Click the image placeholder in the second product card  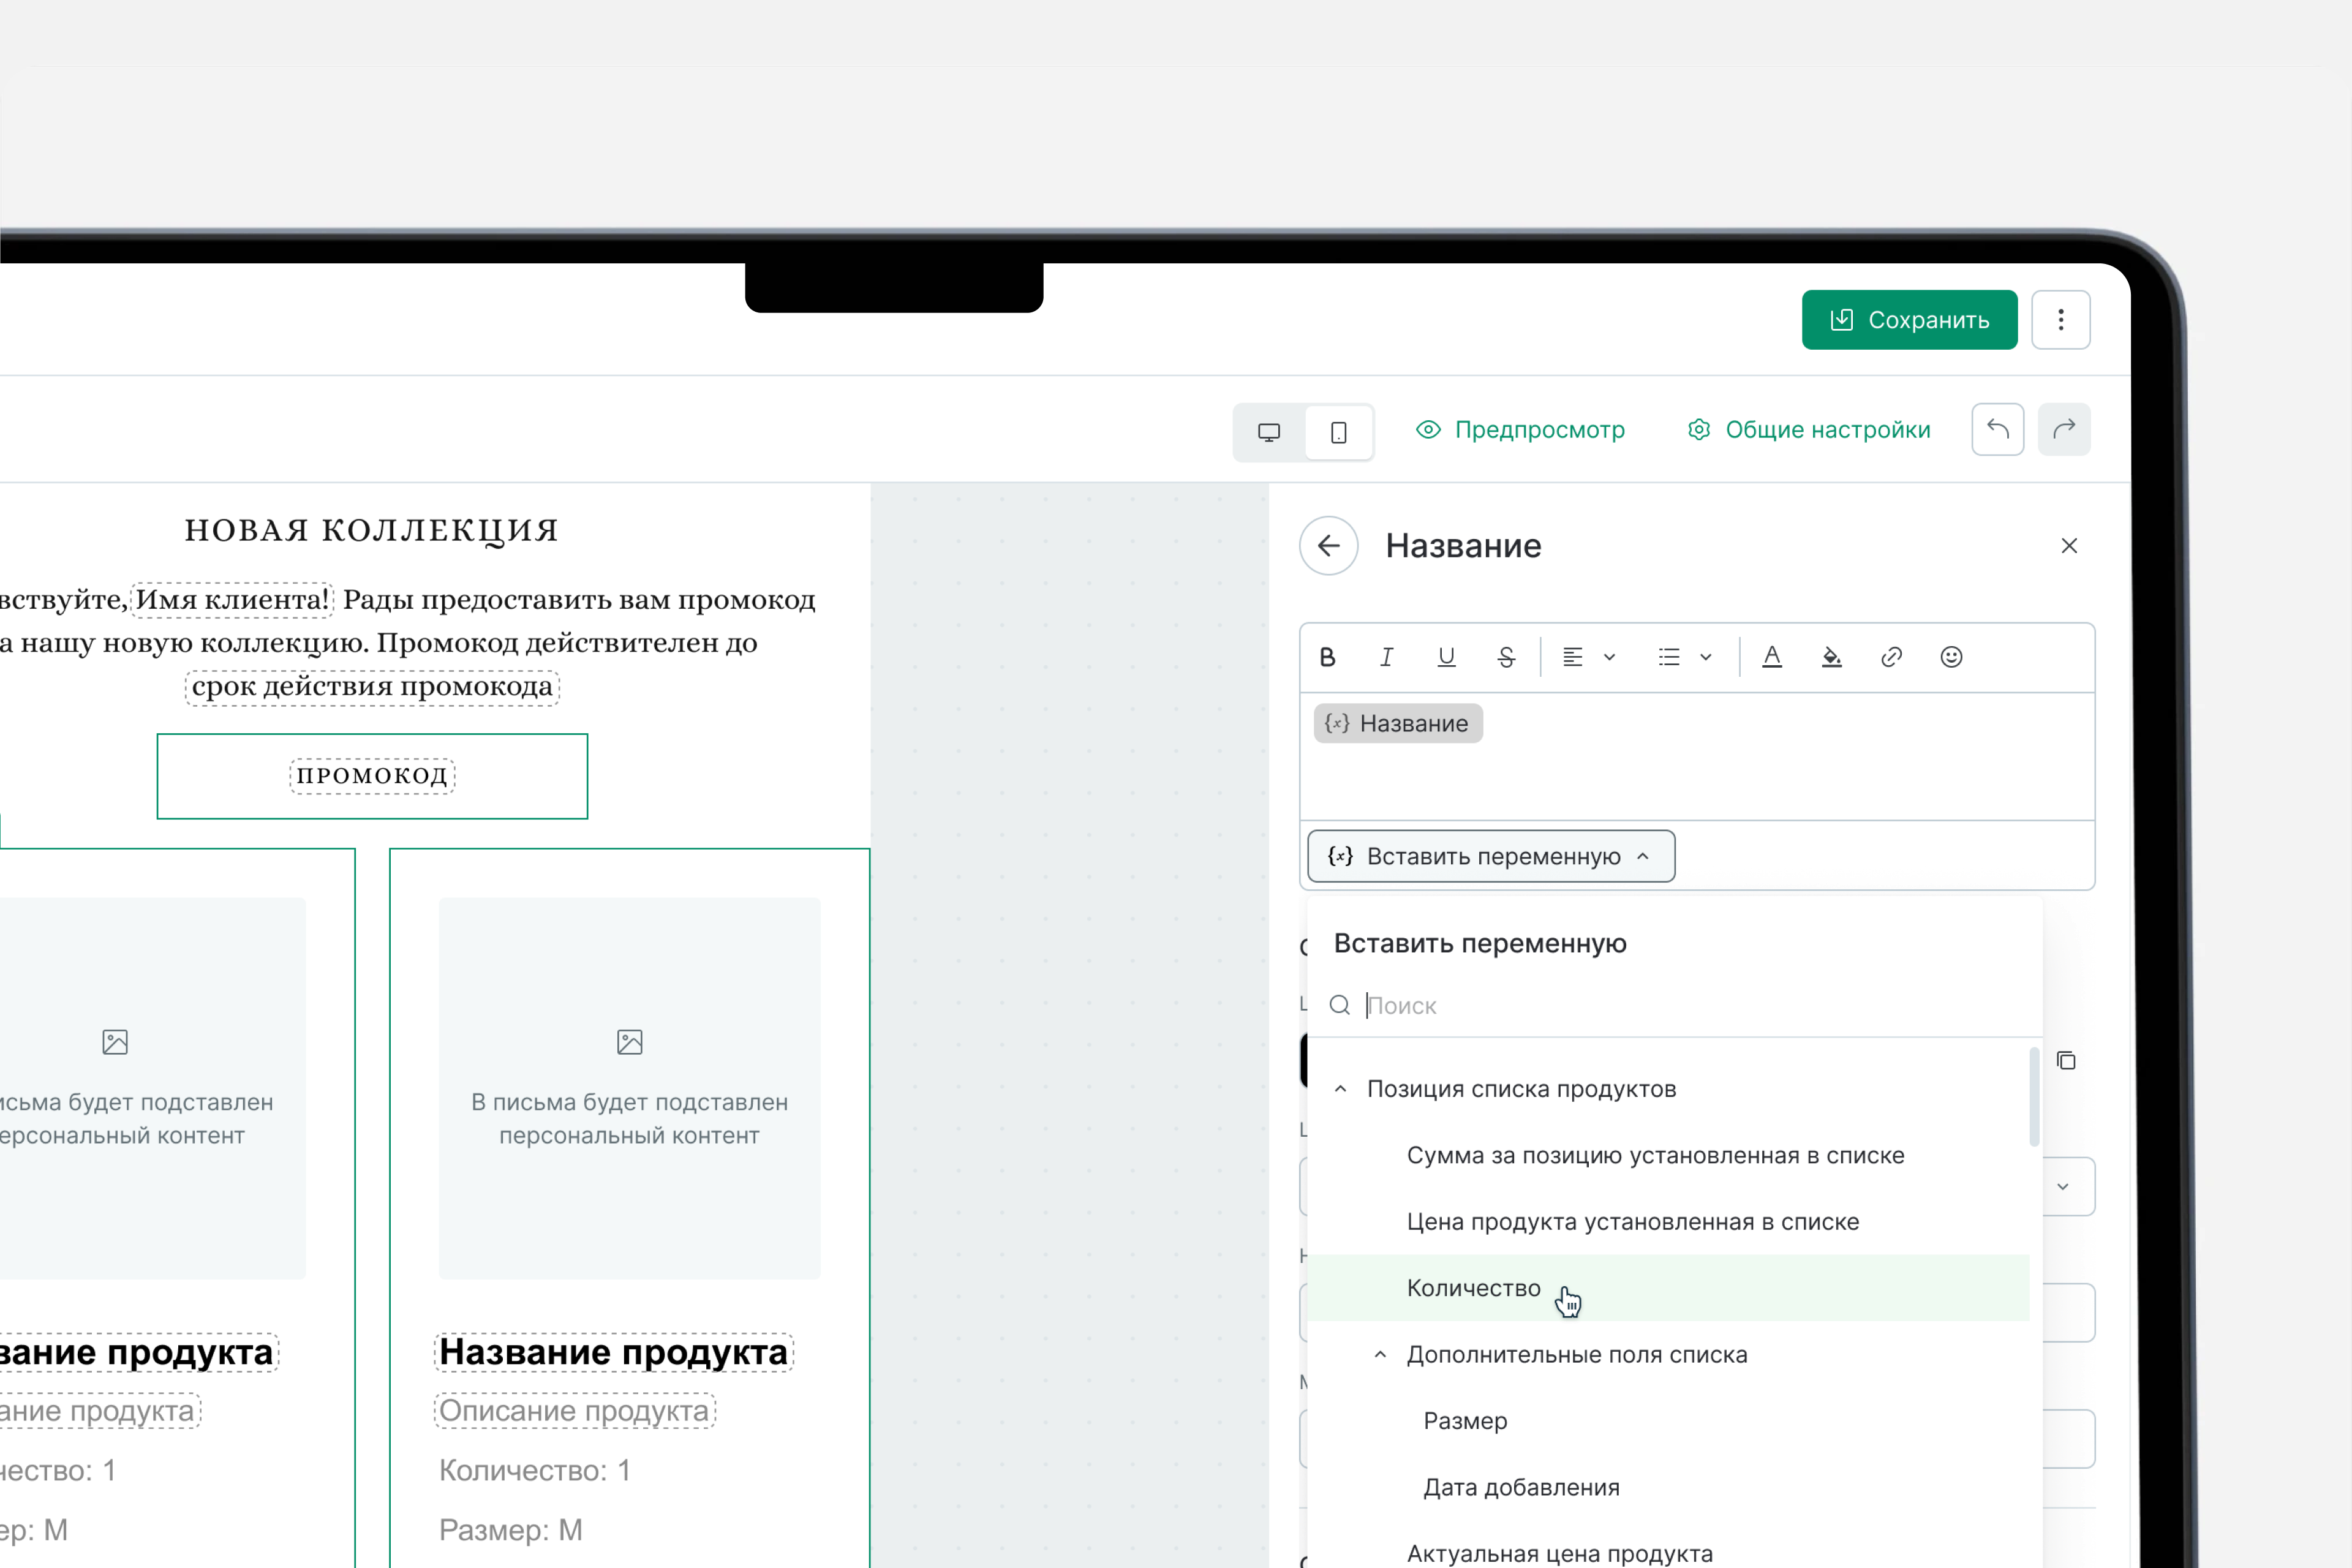click(629, 1087)
